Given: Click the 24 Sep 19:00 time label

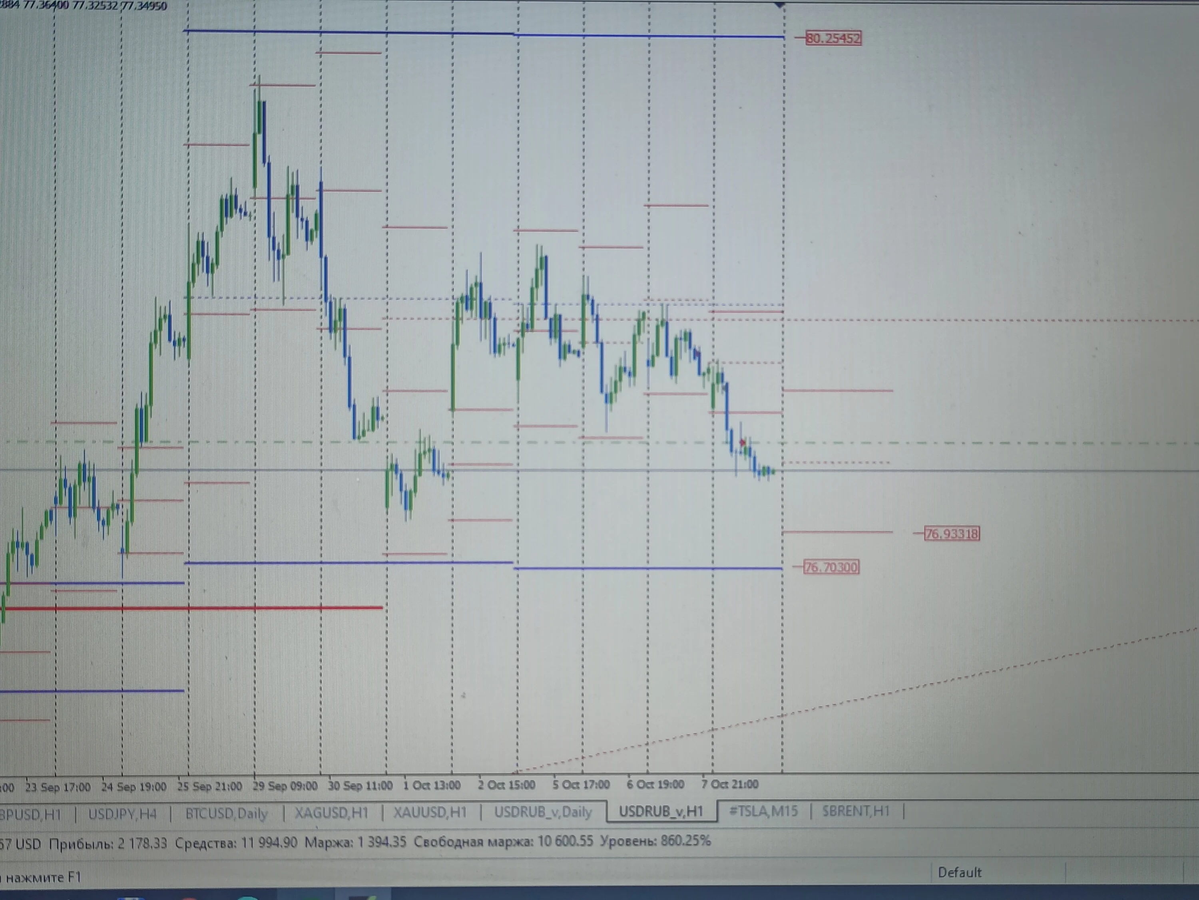Looking at the screenshot, I should [x=133, y=787].
